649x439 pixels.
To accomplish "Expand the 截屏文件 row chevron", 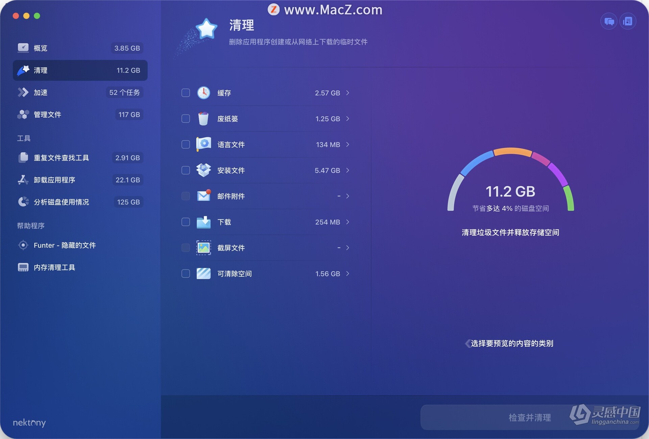I will (x=347, y=248).
